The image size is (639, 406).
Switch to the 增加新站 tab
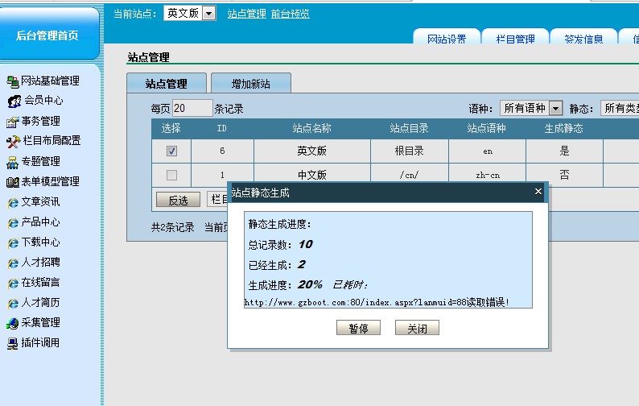point(250,84)
